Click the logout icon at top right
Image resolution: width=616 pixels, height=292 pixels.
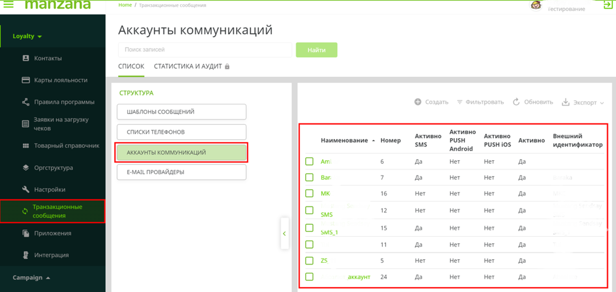pyautogui.click(x=608, y=5)
